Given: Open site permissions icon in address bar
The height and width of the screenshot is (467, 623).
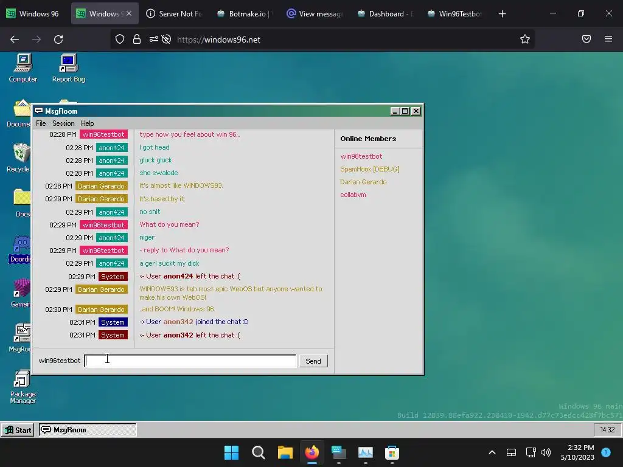Looking at the screenshot, I should [154, 40].
